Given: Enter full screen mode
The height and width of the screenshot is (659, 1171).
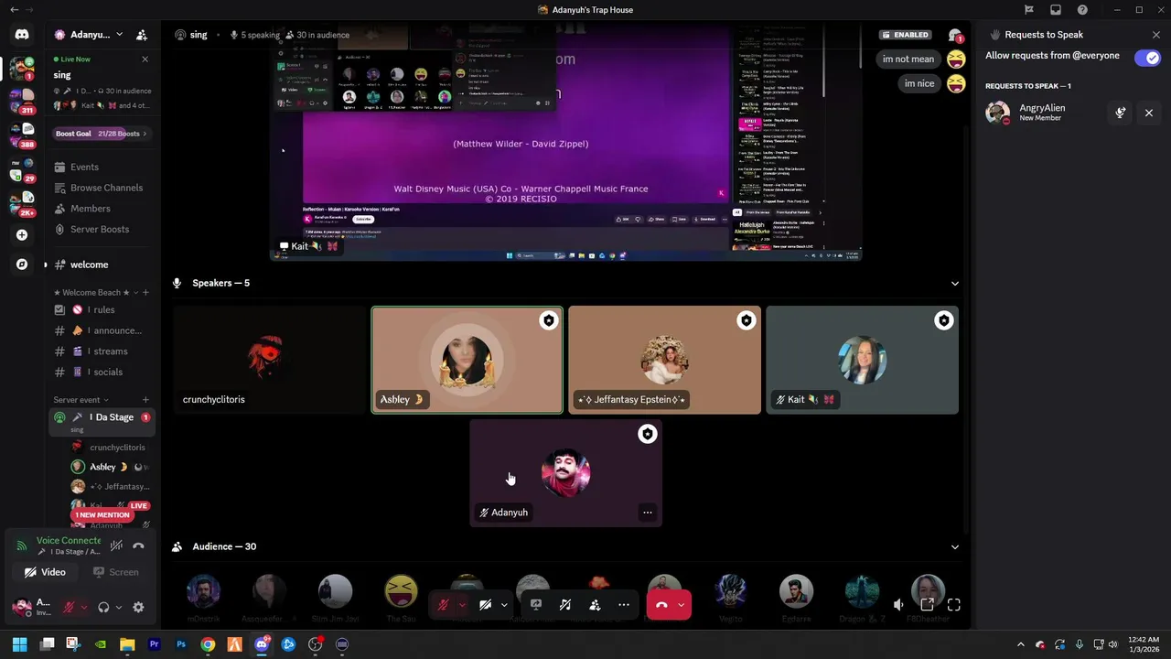Looking at the screenshot, I should point(954,605).
